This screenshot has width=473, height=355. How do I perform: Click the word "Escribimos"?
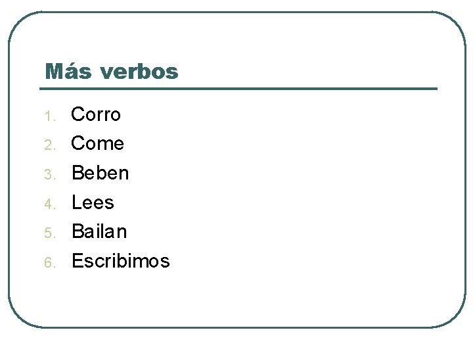pyautogui.click(x=120, y=261)
